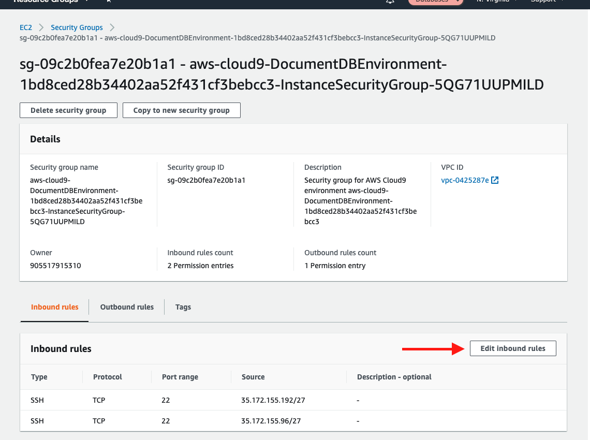Select source 35.172.155.96/27 cell
This screenshot has width=590, height=440.
[271, 421]
